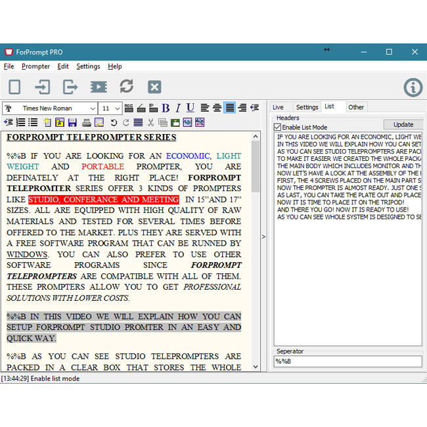
Task: Redo the last edit
Action: (x=126, y=123)
